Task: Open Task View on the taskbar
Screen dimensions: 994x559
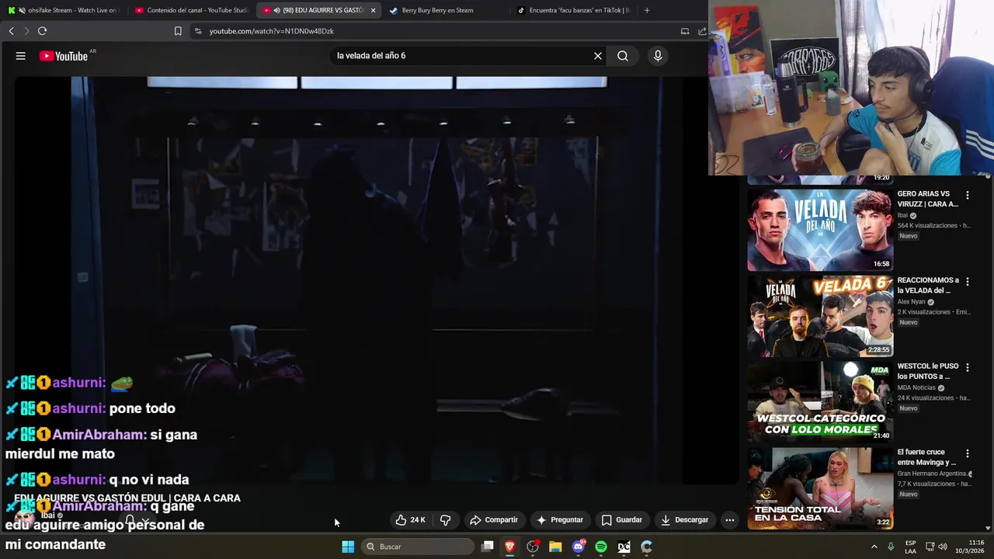Action: click(488, 547)
